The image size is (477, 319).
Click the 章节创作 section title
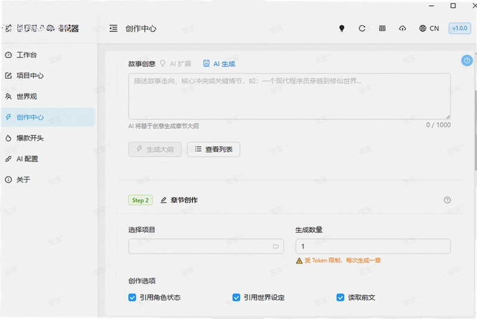[x=184, y=200]
